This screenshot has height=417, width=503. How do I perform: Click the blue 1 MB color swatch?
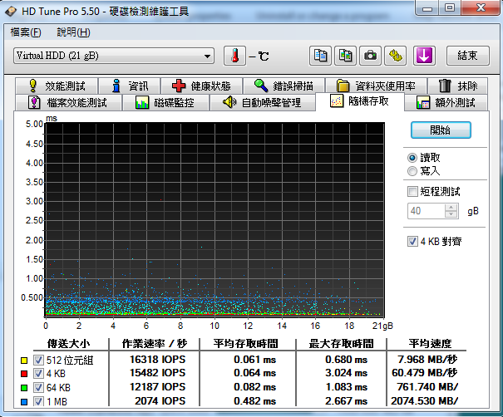click(x=24, y=401)
